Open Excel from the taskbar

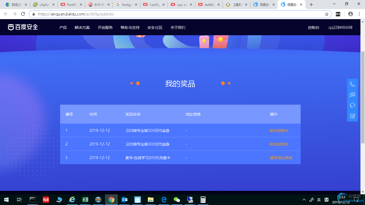coord(85,200)
